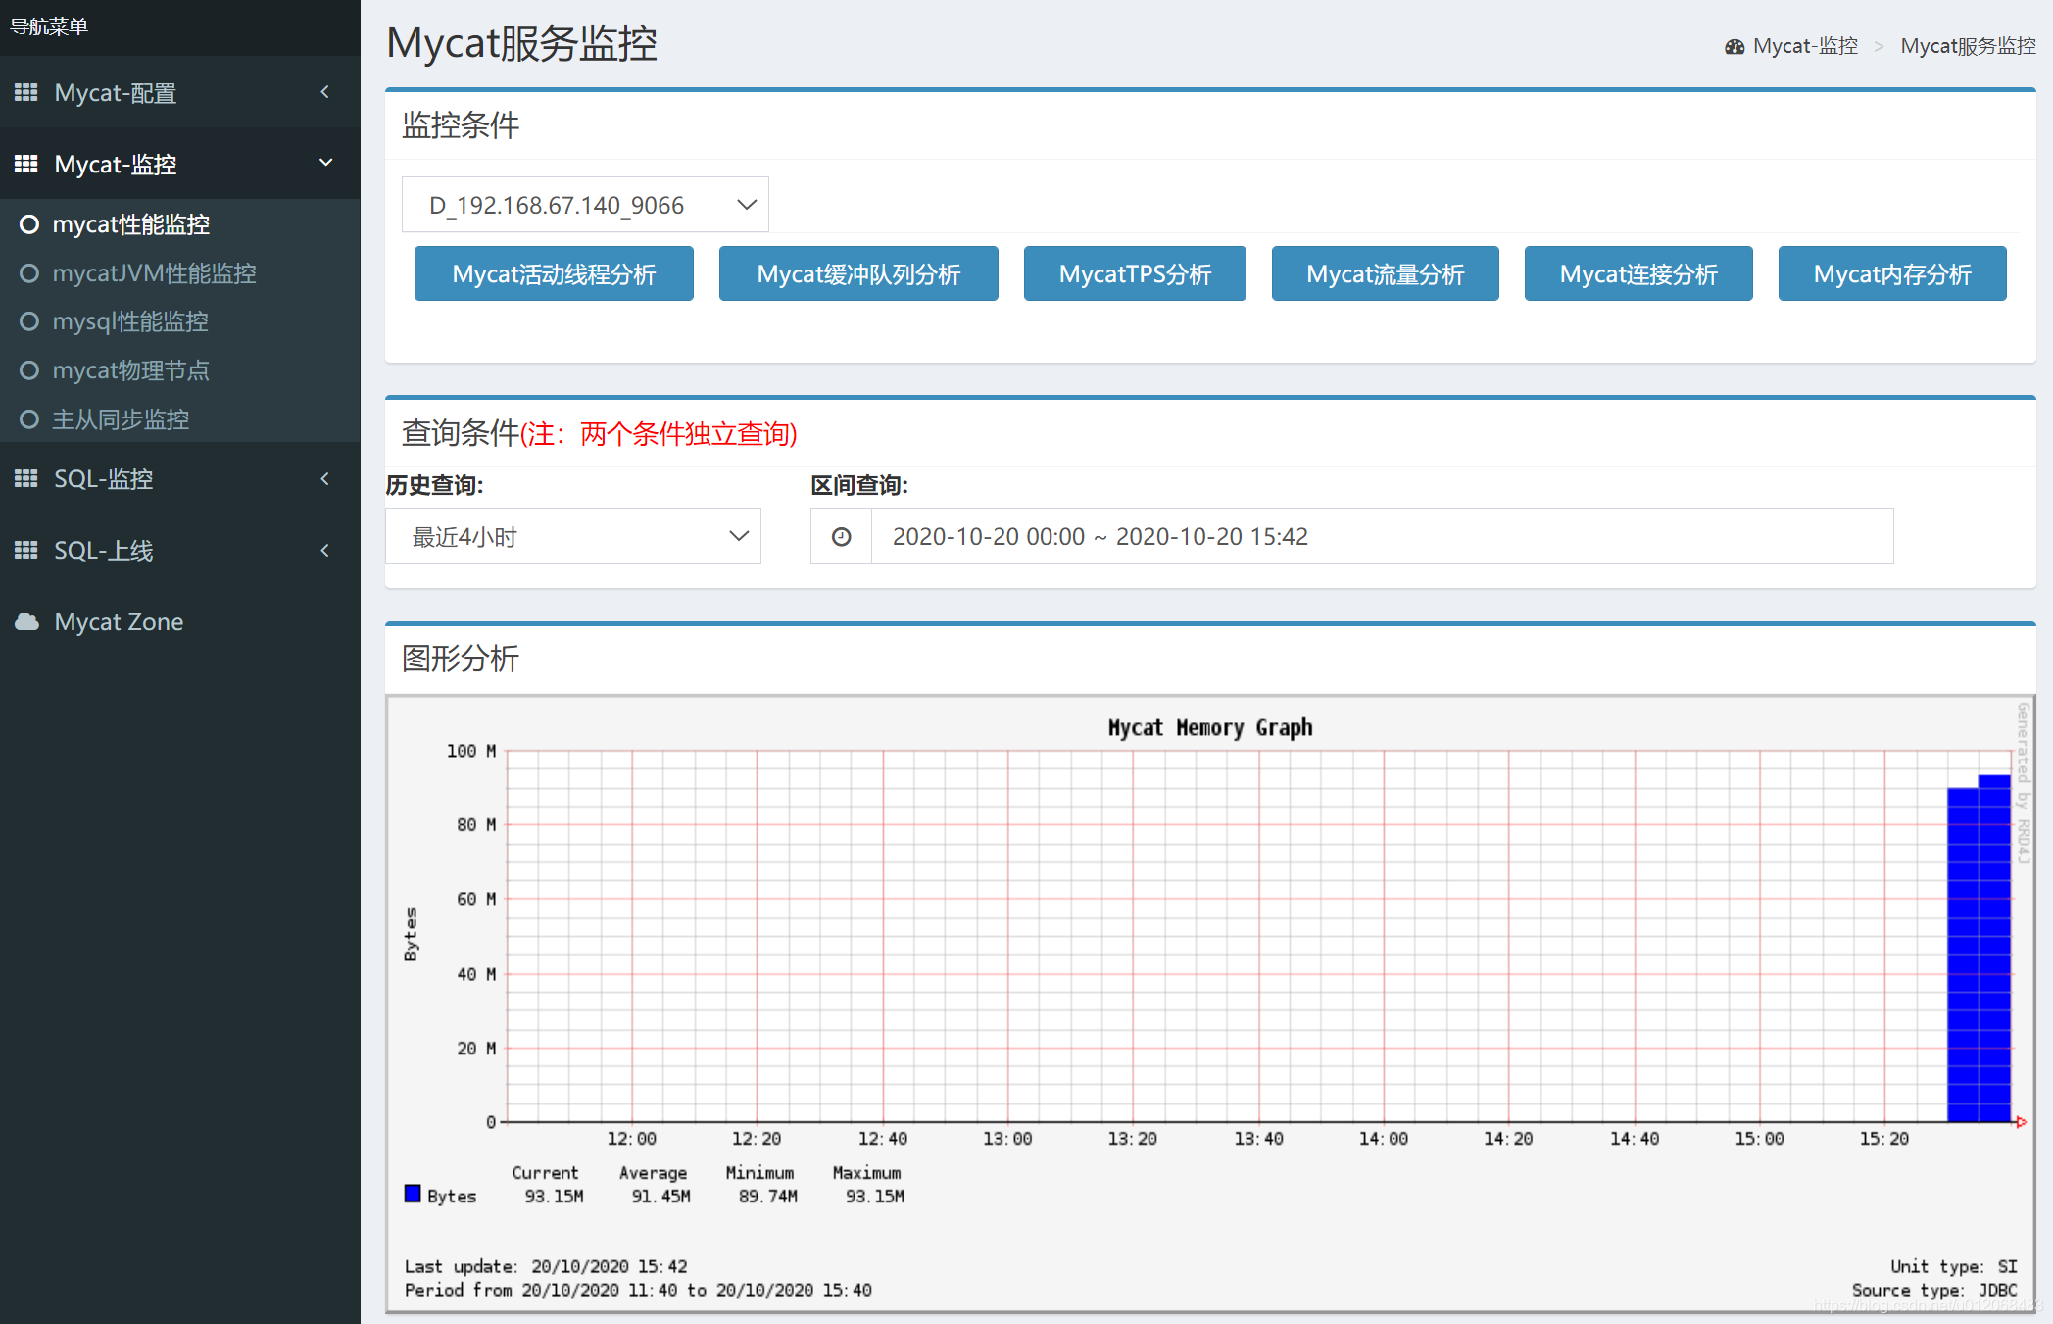Viewport: 2053px width, 1324px height.
Task: Click the Mycat缓冲队列分析 button
Action: pyautogui.click(x=858, y=273)
